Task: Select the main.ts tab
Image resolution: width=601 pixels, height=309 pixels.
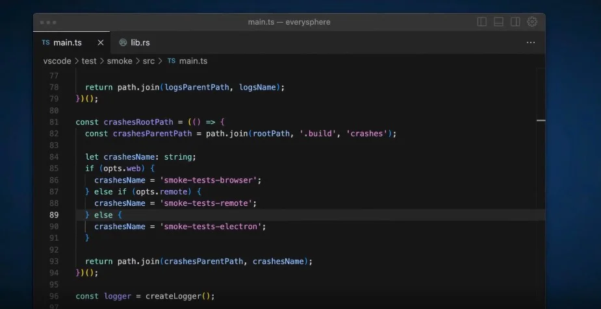Action: (68, 42)
